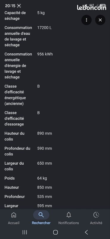This screenshot has height=239, width=110.
Task: Open the three-dot options menu
Action: pyautogui.click(x=86, y=20)
